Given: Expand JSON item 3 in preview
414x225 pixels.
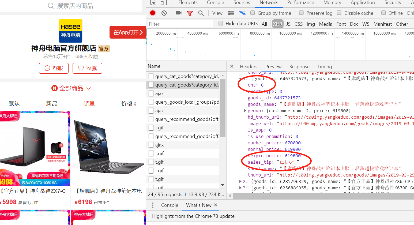Looking at the screenshot, I should 240,188.
